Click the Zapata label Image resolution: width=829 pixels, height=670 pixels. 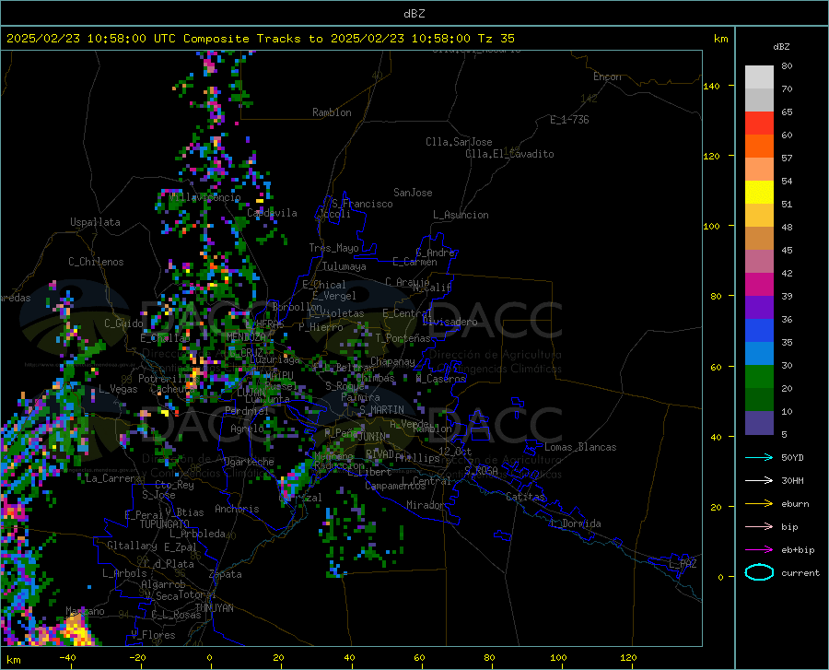226,574
